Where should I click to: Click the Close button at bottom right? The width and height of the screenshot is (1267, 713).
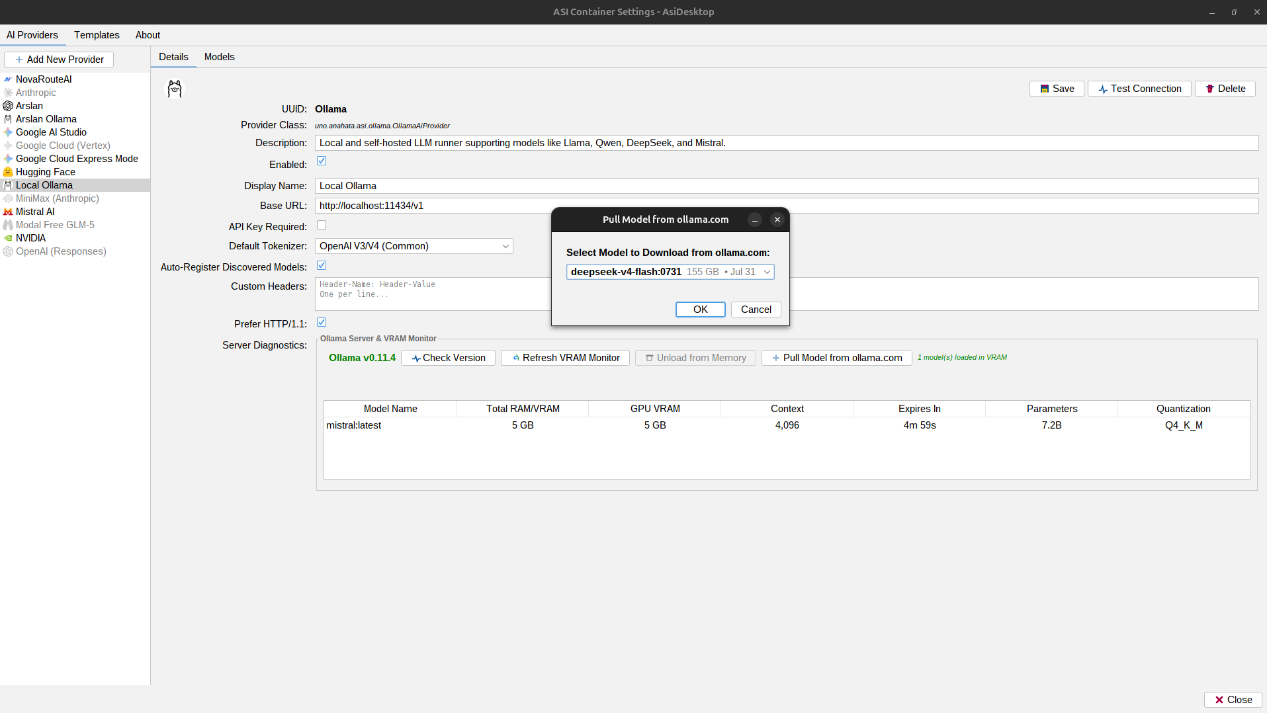[x=1233, y=700]
